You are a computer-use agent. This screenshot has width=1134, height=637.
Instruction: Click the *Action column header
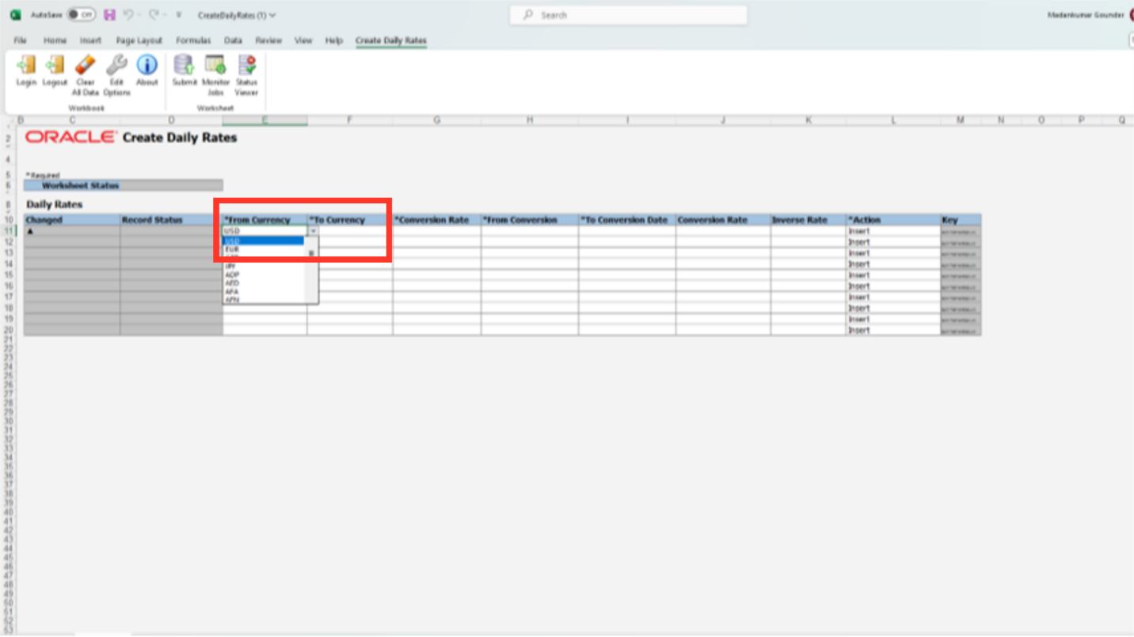point(892,220)
